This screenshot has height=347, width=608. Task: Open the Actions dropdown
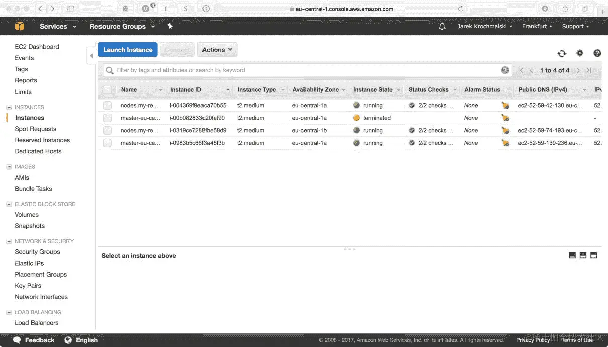[217, 50]
